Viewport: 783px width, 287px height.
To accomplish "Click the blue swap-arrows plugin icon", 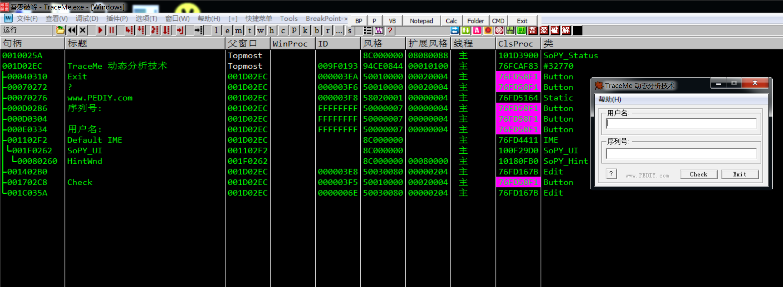I will point(455,30).
